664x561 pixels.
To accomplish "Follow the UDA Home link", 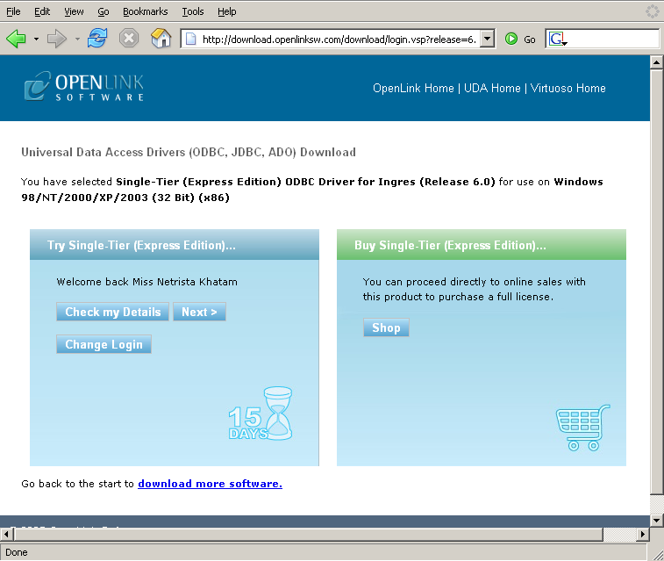I will click(492, 88).
